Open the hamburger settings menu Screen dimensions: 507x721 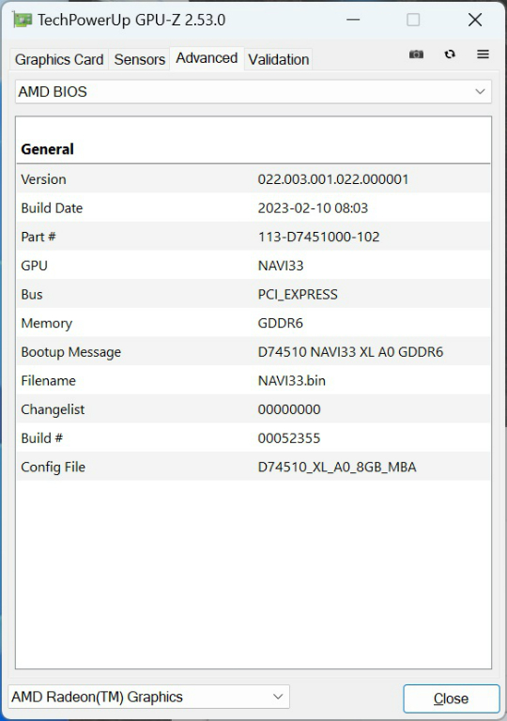tap(483, 54)
